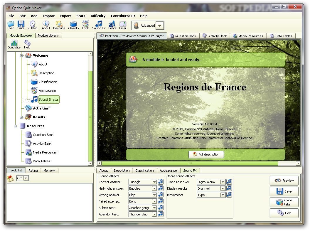Open the Display results Drum roll dropdown

coord(223,188)
